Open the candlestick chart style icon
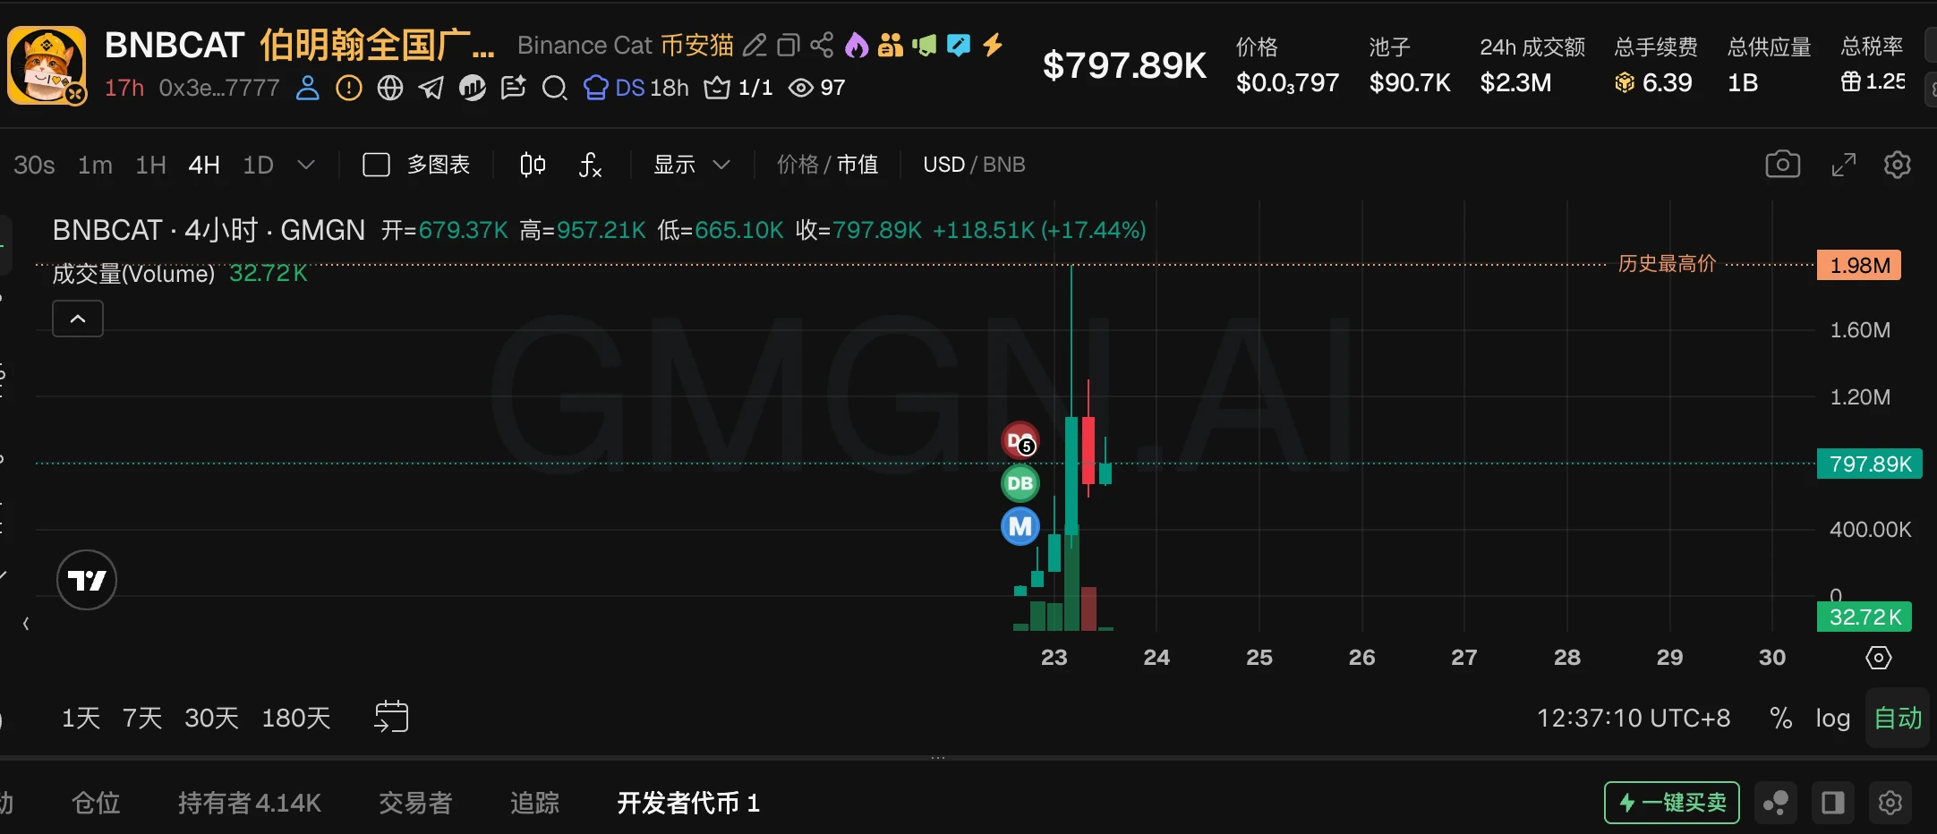The width and height of the screenshot is (1937, 834). [533, 165]
